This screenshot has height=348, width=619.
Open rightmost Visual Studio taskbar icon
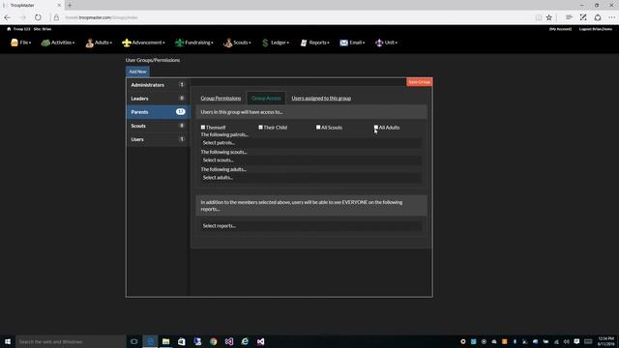(261, 341)
